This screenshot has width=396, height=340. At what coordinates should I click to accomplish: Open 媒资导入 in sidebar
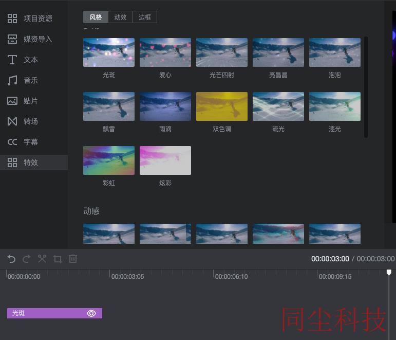coord(34,39)
